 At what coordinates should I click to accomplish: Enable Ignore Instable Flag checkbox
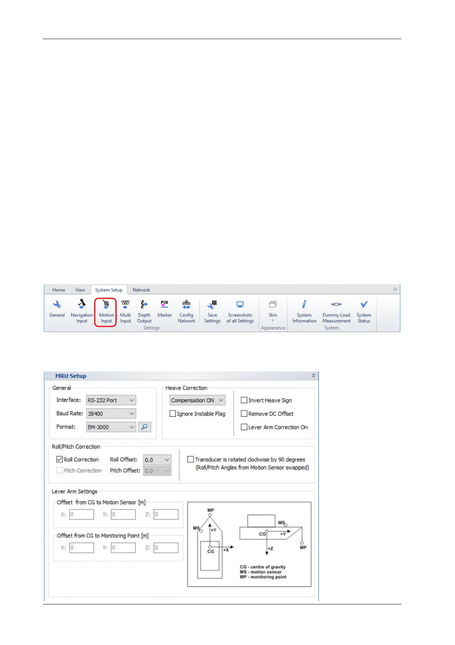coord(172,414)
